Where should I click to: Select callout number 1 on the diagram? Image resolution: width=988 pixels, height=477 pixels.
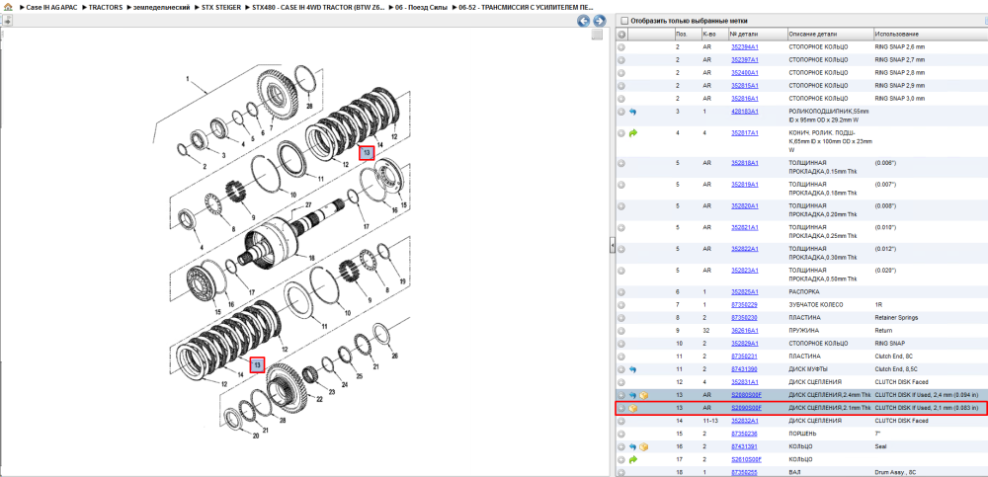pos(187,79)
